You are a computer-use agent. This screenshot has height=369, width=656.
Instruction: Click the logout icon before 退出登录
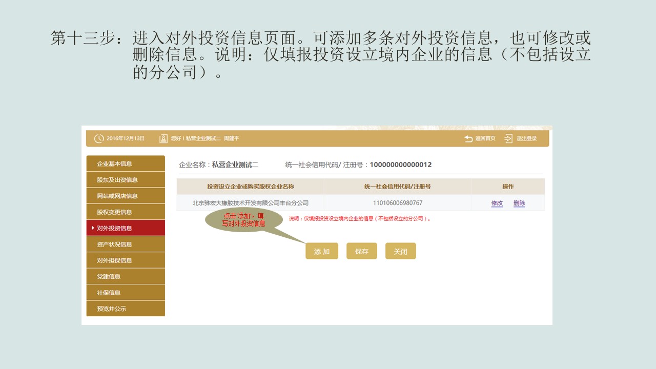point(508,138)
